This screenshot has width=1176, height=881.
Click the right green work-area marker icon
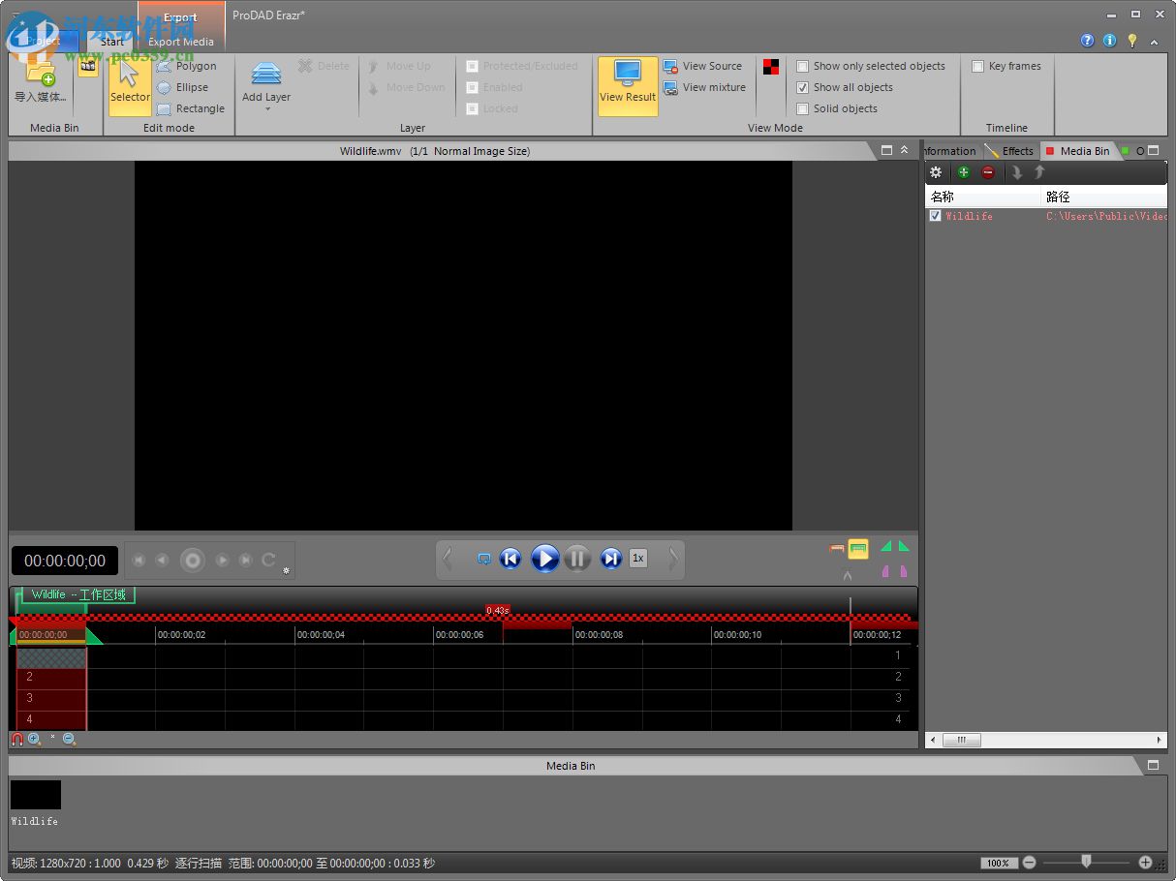tap(904, 546)
